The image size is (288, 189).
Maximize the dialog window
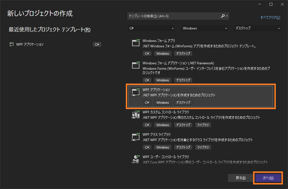pos(271,4)
